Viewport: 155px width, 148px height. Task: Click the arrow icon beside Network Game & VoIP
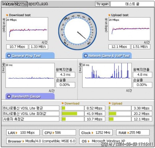(86, 56)
